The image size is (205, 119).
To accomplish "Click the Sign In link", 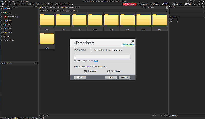I will [96, 61].
